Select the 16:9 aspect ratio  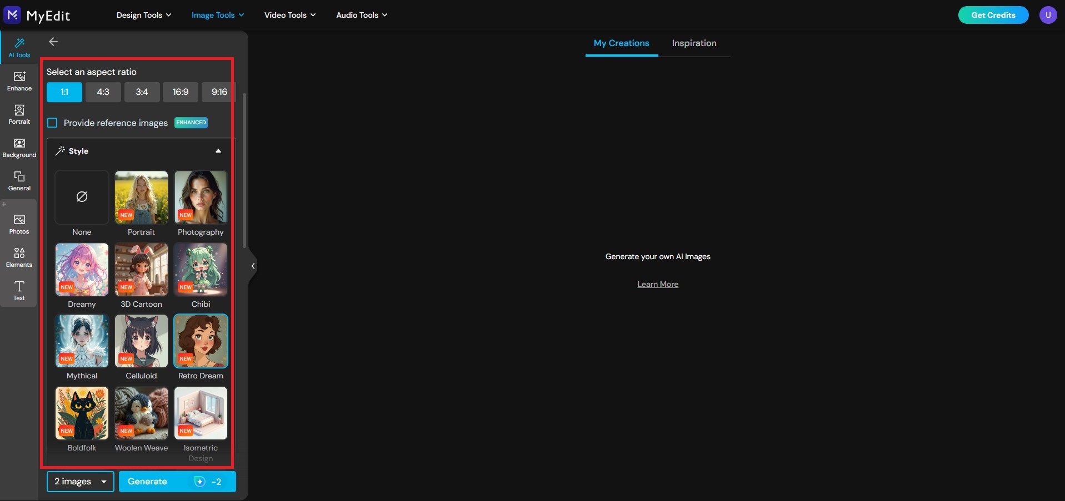[181, 92]
